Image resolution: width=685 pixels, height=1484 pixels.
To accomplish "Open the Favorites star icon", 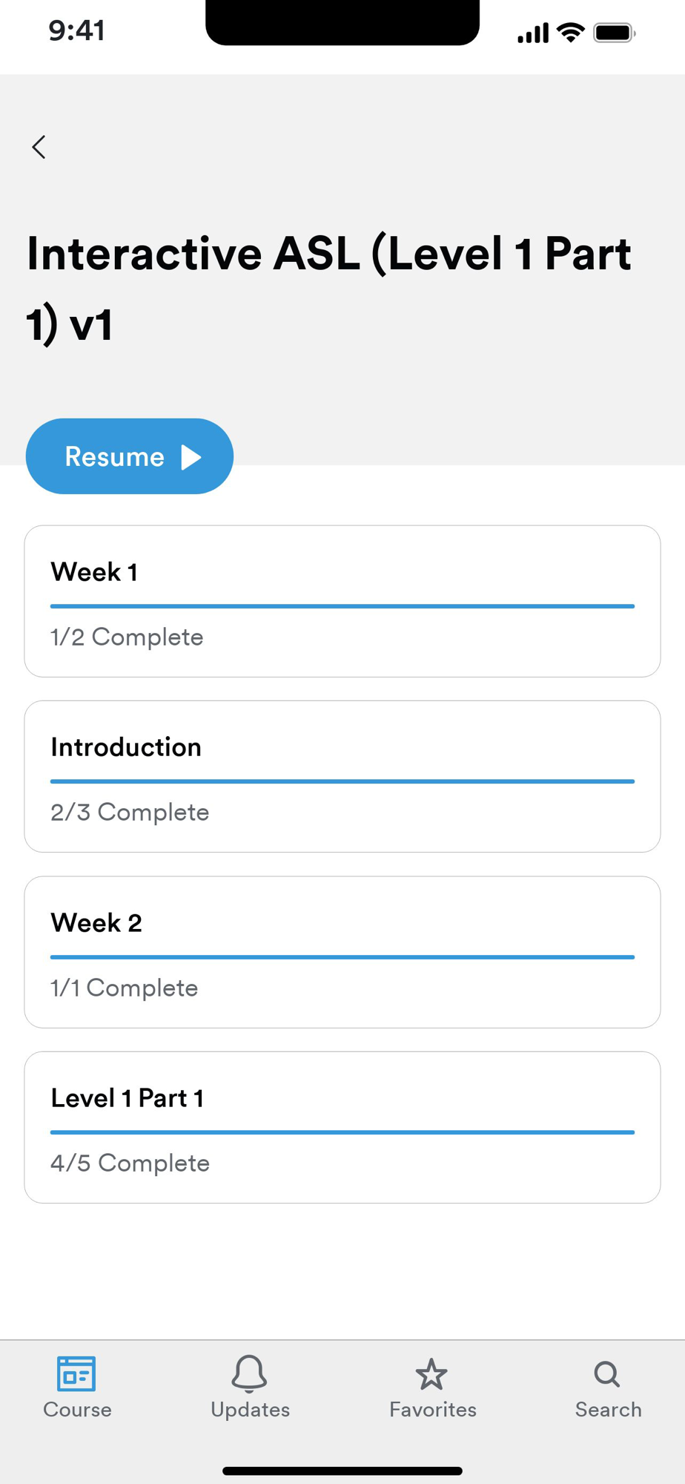I will [431, 1375].
